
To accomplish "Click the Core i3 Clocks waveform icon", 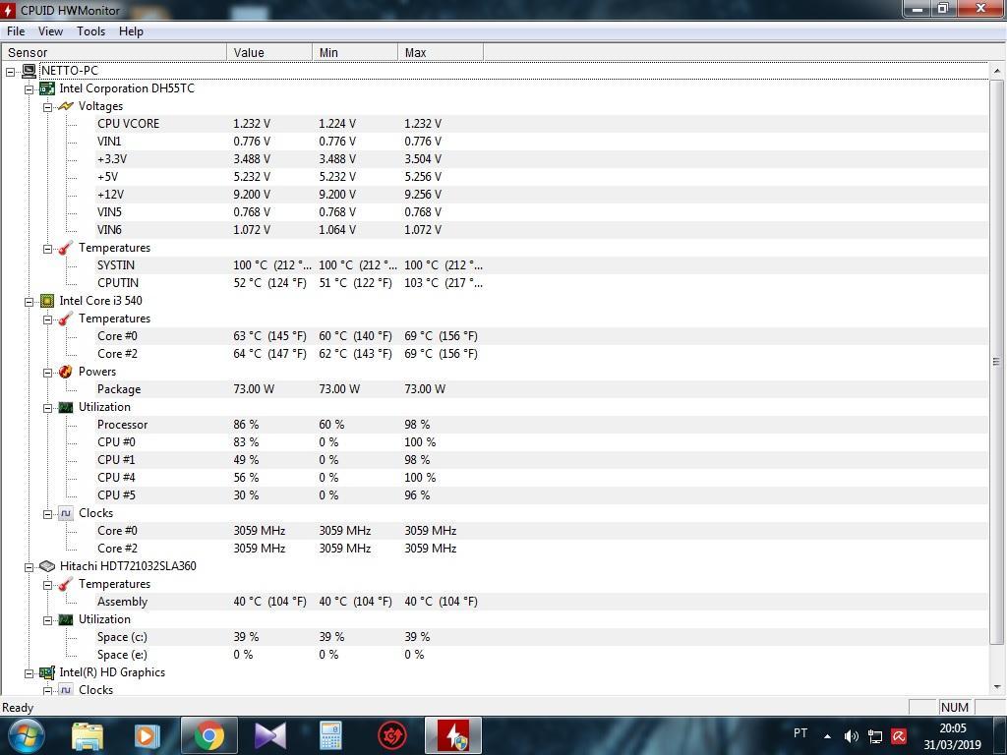I will point(66,513).
